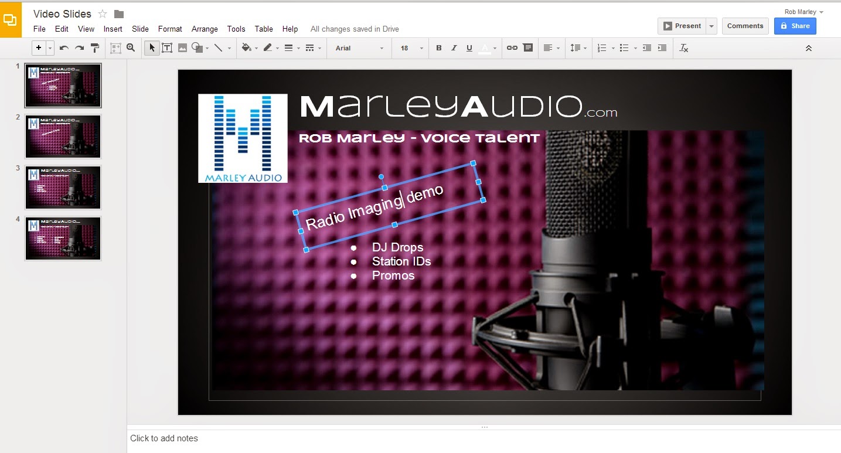The height and width of the screenshot is (453, 841).
Task: Expand numbered list style dropdown arrow
Action: pos(613,48)
